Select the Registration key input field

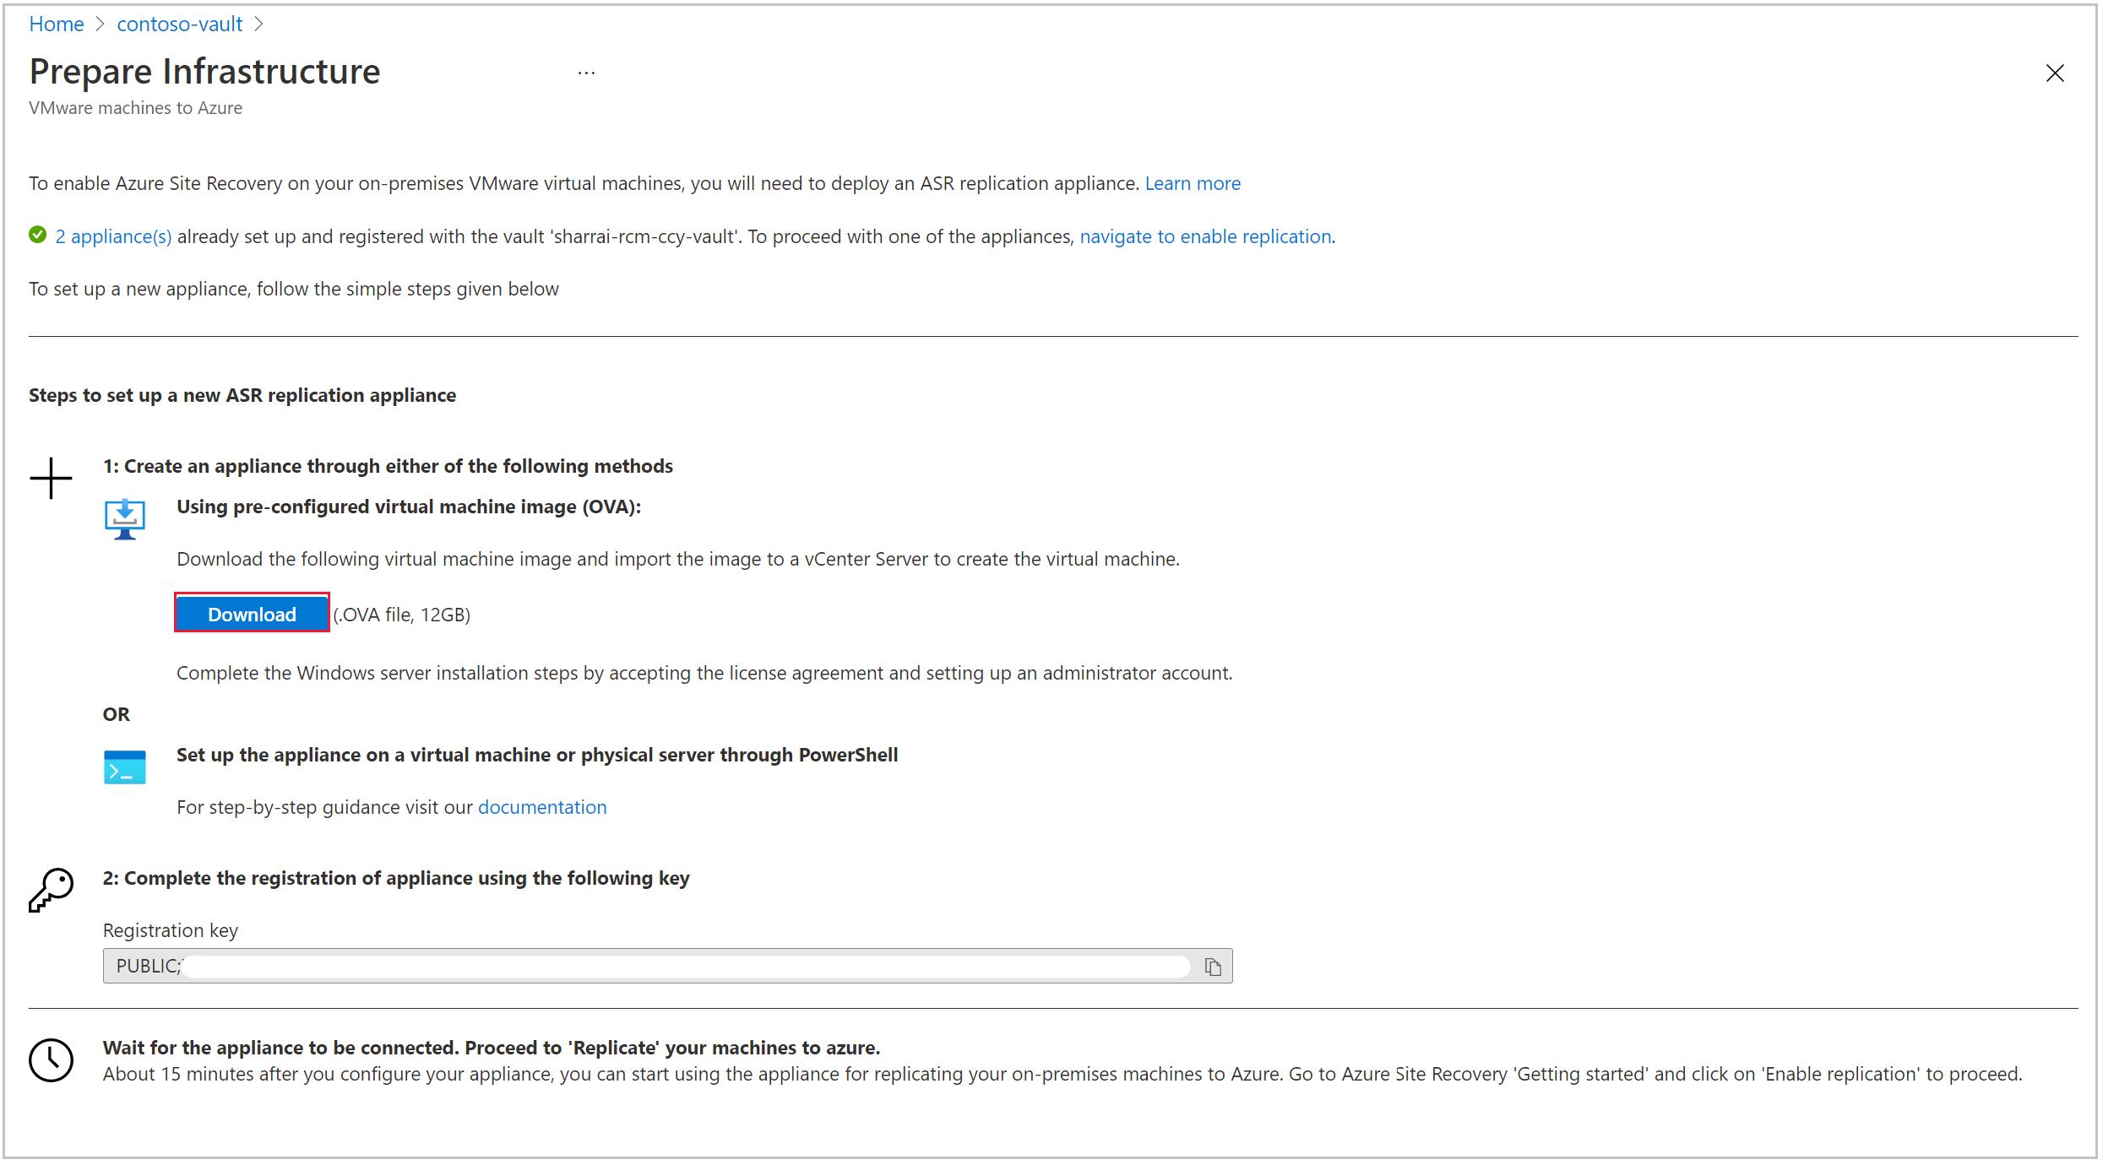coord(664,966)
